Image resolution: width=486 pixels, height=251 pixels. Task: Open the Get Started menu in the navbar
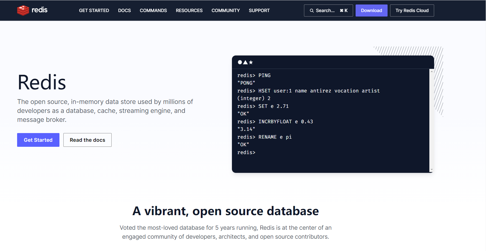[x=94, y=11]
